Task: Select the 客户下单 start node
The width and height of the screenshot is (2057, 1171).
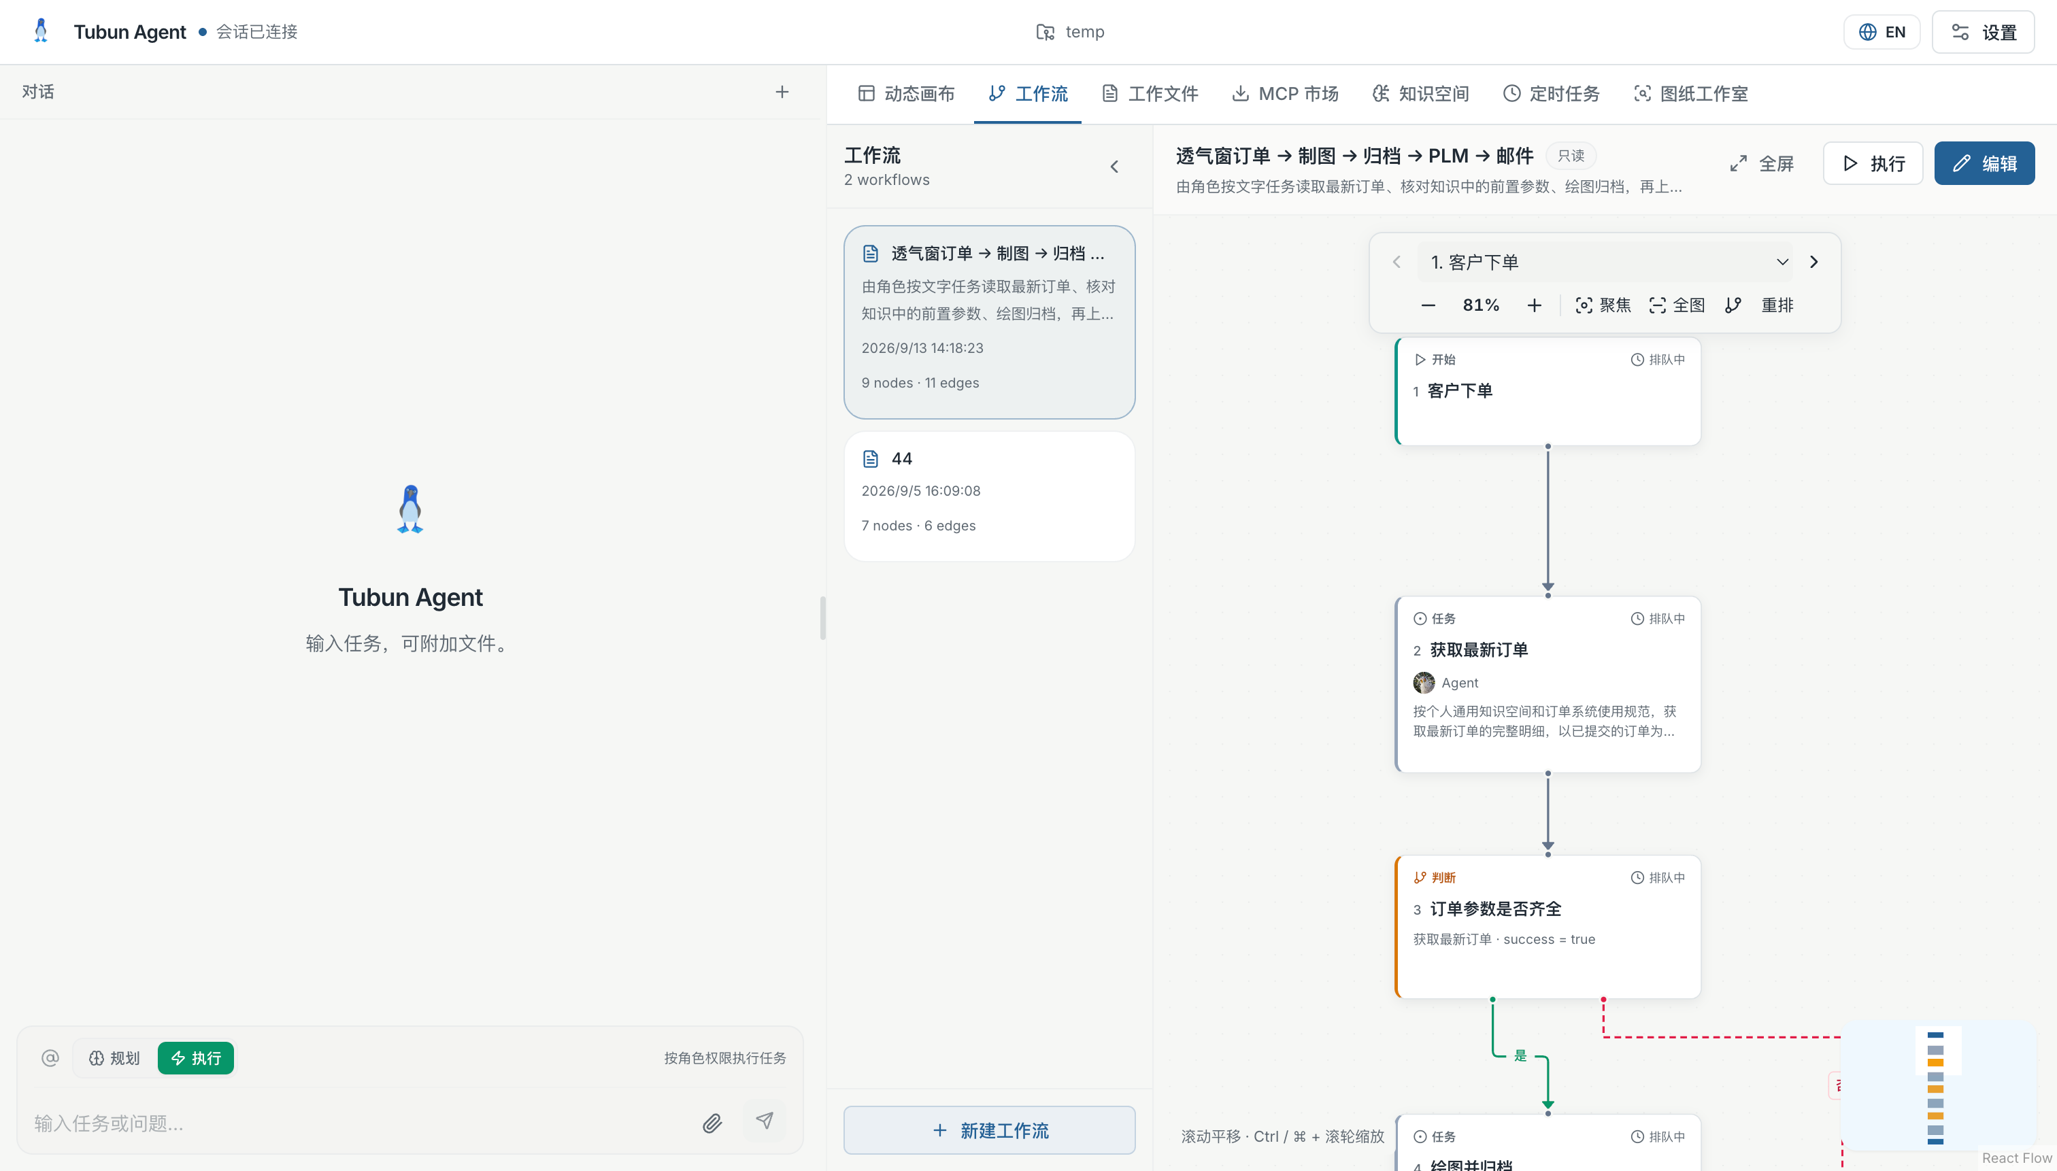Action: (1548, 392)
